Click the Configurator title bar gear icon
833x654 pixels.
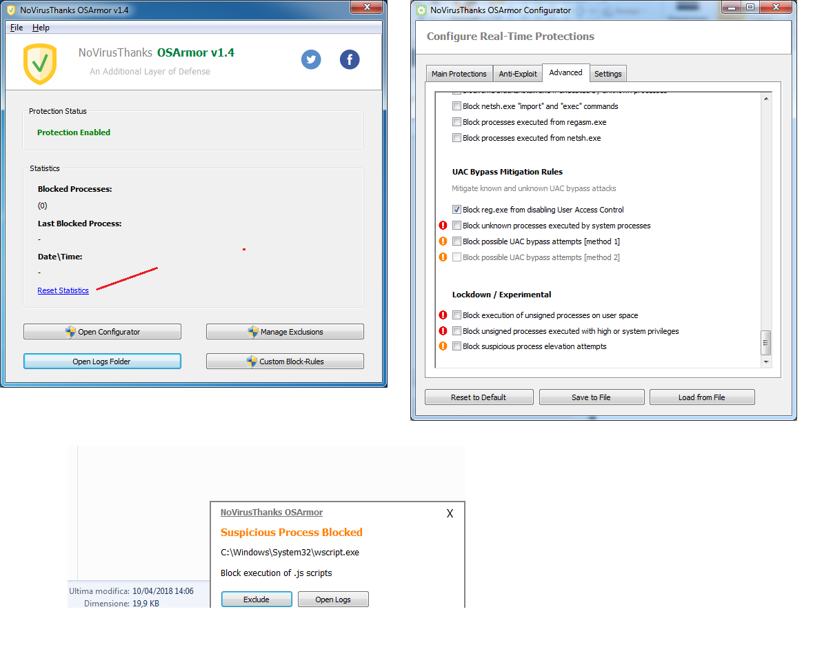coord(421,10)
